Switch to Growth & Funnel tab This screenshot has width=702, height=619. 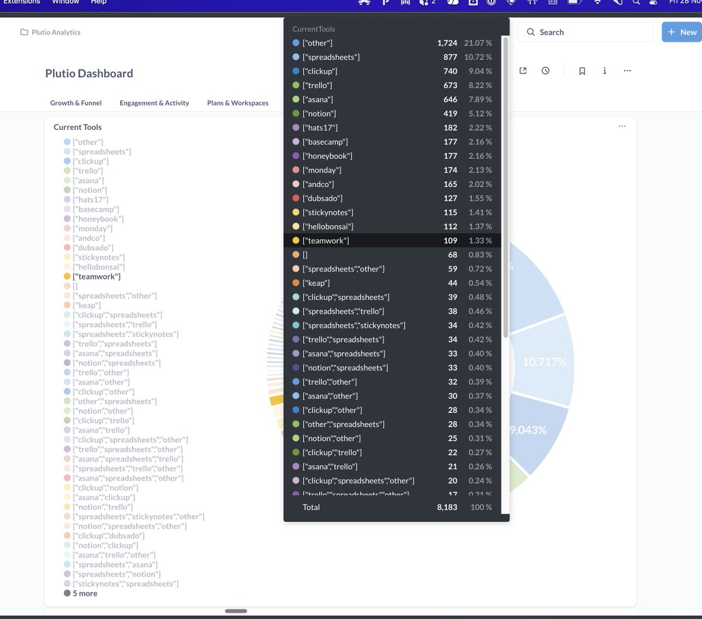pos(76,103)
